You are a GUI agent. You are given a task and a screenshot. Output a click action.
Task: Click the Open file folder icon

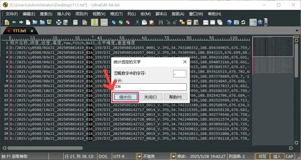[x=35, y=22]
